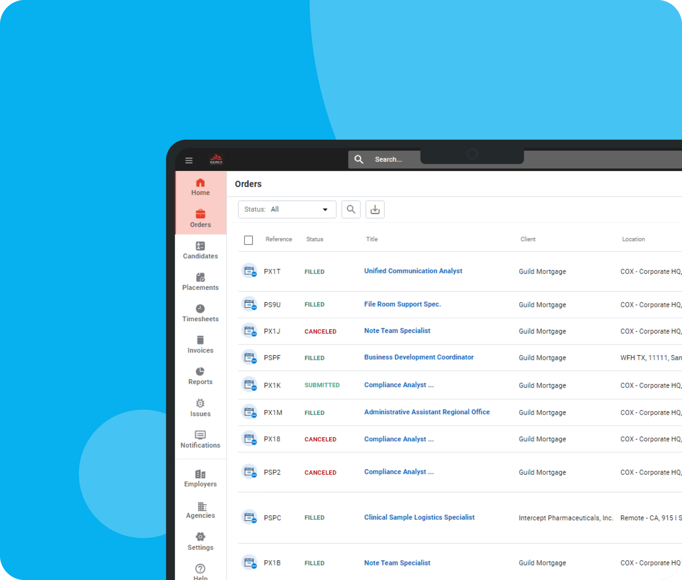Click the download export icon
682x580 pixels.
pos(375,209)
